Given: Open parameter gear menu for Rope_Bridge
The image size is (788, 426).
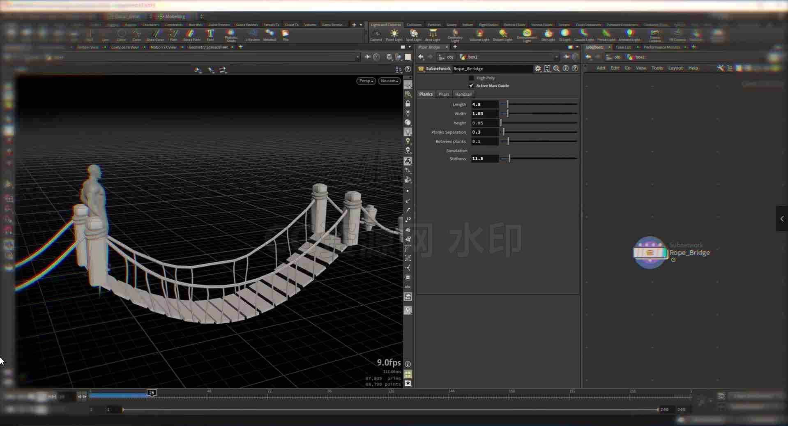Looking at the screenshot, I should point(538,69).
